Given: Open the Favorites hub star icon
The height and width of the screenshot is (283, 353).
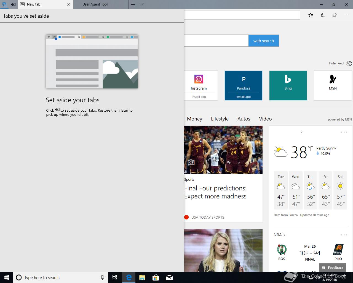Looking at the screenshot, I should click(311, 15).
